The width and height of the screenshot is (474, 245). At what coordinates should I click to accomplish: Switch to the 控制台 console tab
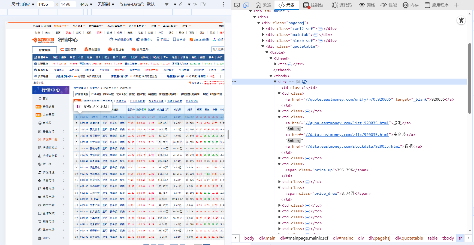pos(313,5)
